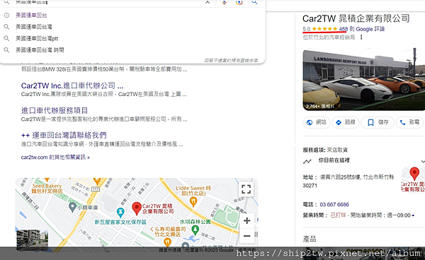Screen dimensions: 425x260
Task: Zoom out on the map with minus button
Action: tap(246, 236)
